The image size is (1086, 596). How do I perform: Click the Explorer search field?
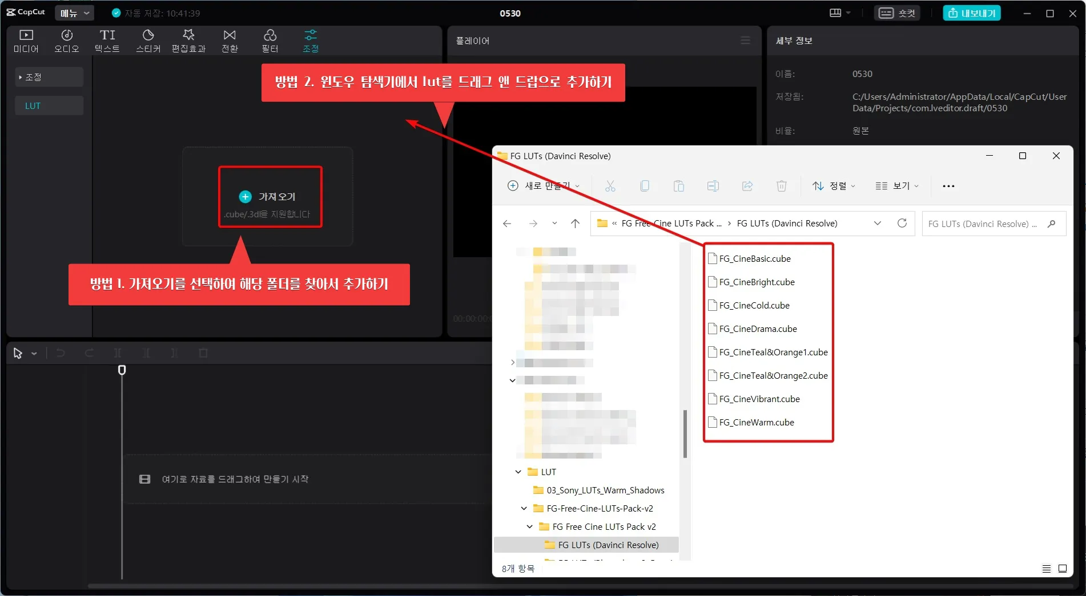pos(994,224)
